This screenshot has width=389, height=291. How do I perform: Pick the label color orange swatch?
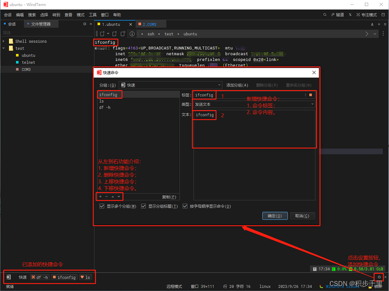311,95
